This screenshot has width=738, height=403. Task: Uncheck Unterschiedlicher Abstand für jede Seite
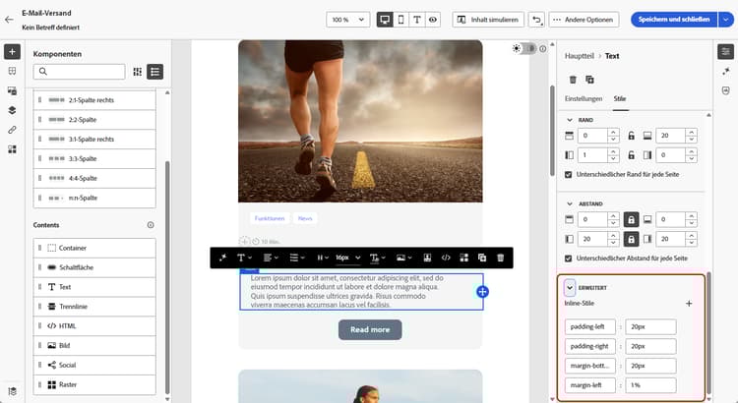coord(569,259)
